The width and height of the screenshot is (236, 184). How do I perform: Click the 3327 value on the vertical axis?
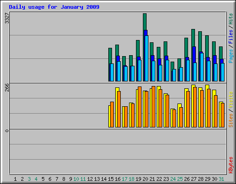point(7,18)
